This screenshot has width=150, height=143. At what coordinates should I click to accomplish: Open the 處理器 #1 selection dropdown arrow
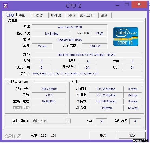68,121
